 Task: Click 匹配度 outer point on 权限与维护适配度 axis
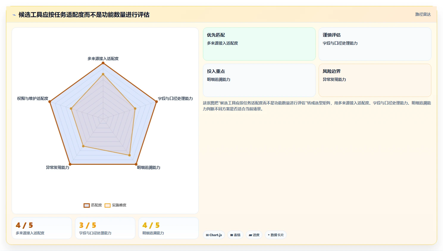(x=50, y=102)
